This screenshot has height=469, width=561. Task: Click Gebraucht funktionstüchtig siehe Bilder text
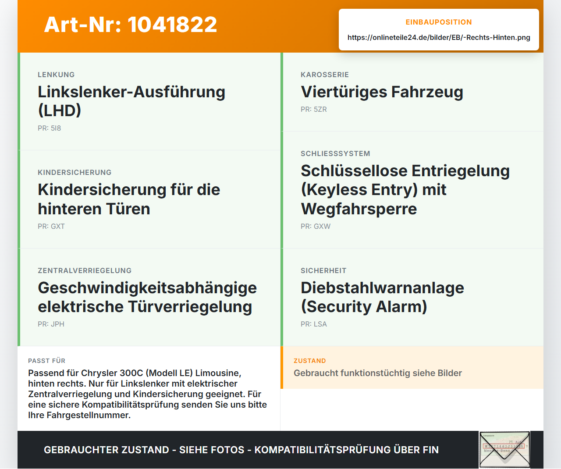coord(378,373)
